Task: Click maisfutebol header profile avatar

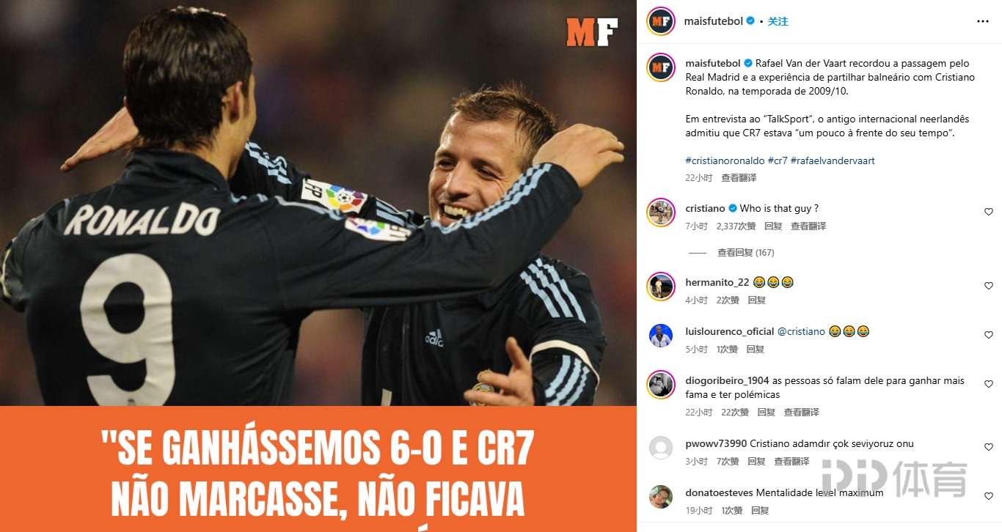Action: pyautogui.click(x=661, y=21)
